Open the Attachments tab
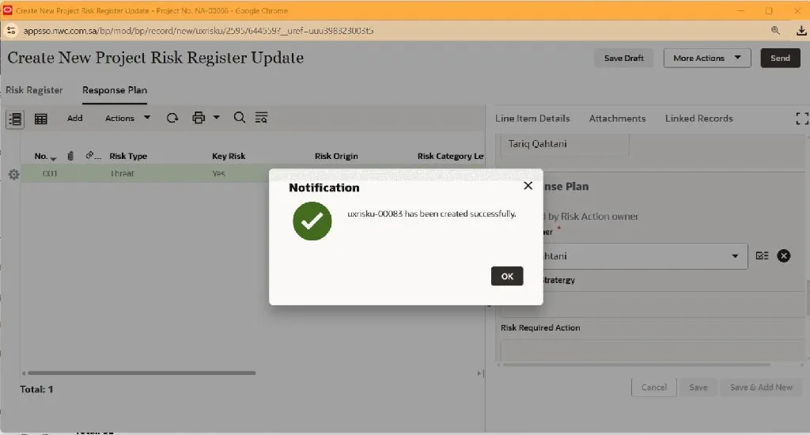Viewport: 810px width, 435px height. click(617, 119)
